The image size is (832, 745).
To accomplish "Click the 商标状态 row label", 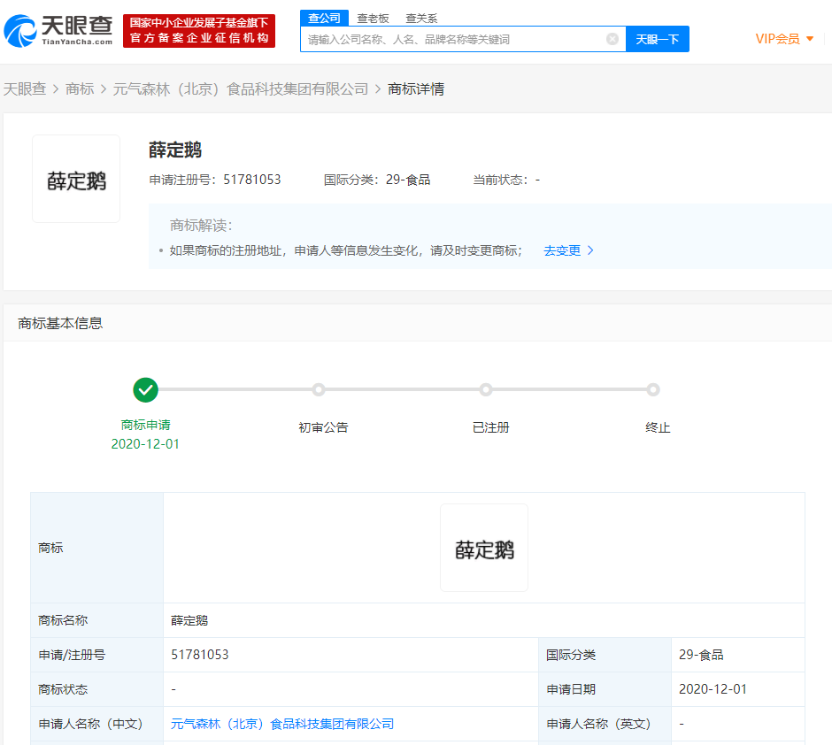I will [63, 689].
